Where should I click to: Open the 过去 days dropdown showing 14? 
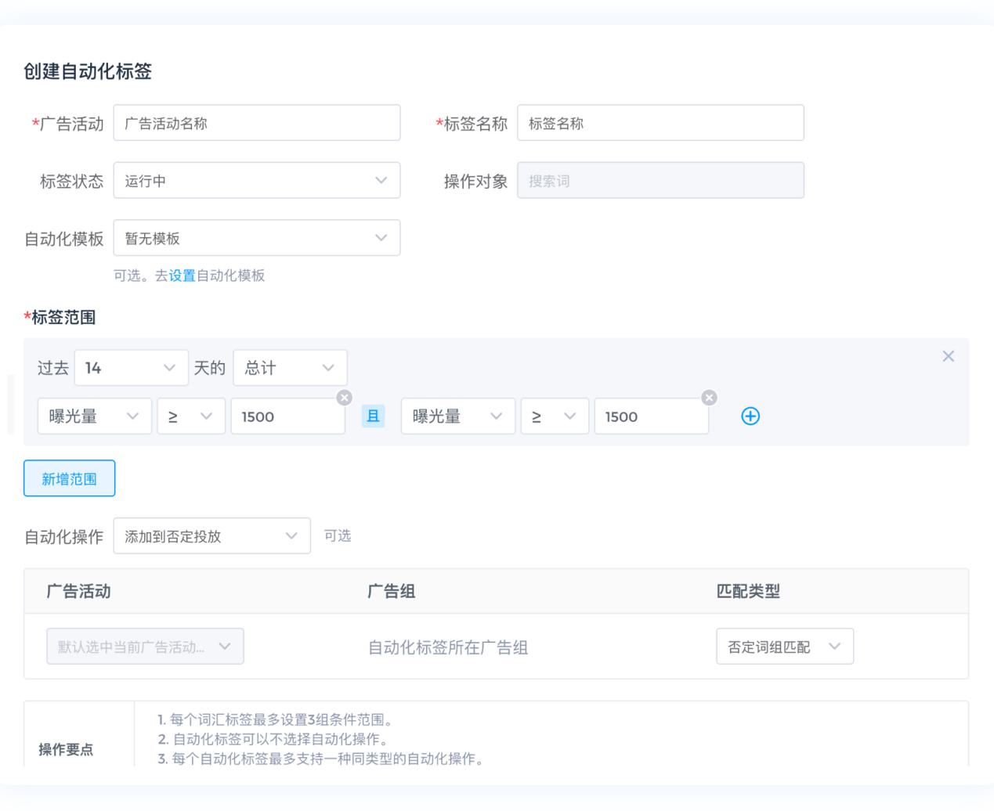point(131,368)
